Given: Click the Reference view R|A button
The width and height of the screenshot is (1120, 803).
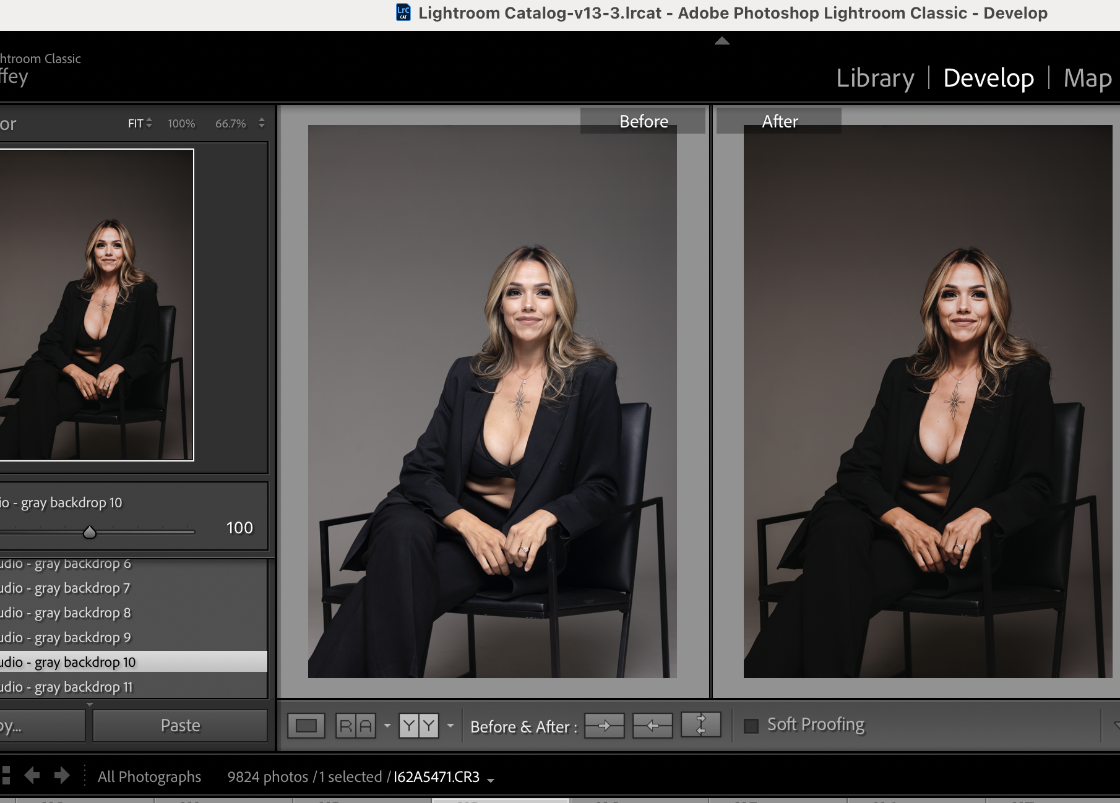Looking at the screenshot, I should 356,726.
